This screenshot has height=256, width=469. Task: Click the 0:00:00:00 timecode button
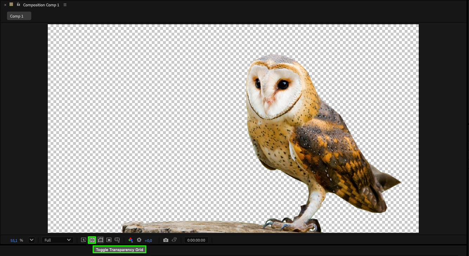pyautogui.click(x=196, y=240)
